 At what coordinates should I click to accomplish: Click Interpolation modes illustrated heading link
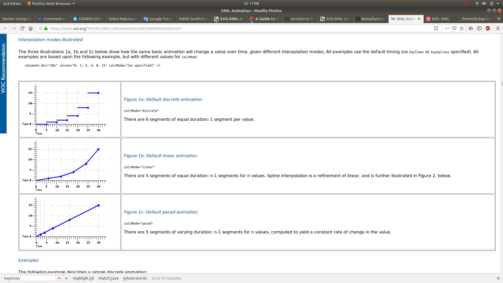point(50,40)
